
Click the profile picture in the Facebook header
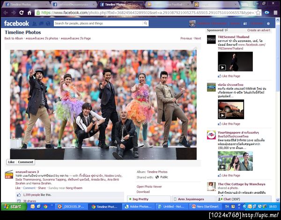pos(192,23)
